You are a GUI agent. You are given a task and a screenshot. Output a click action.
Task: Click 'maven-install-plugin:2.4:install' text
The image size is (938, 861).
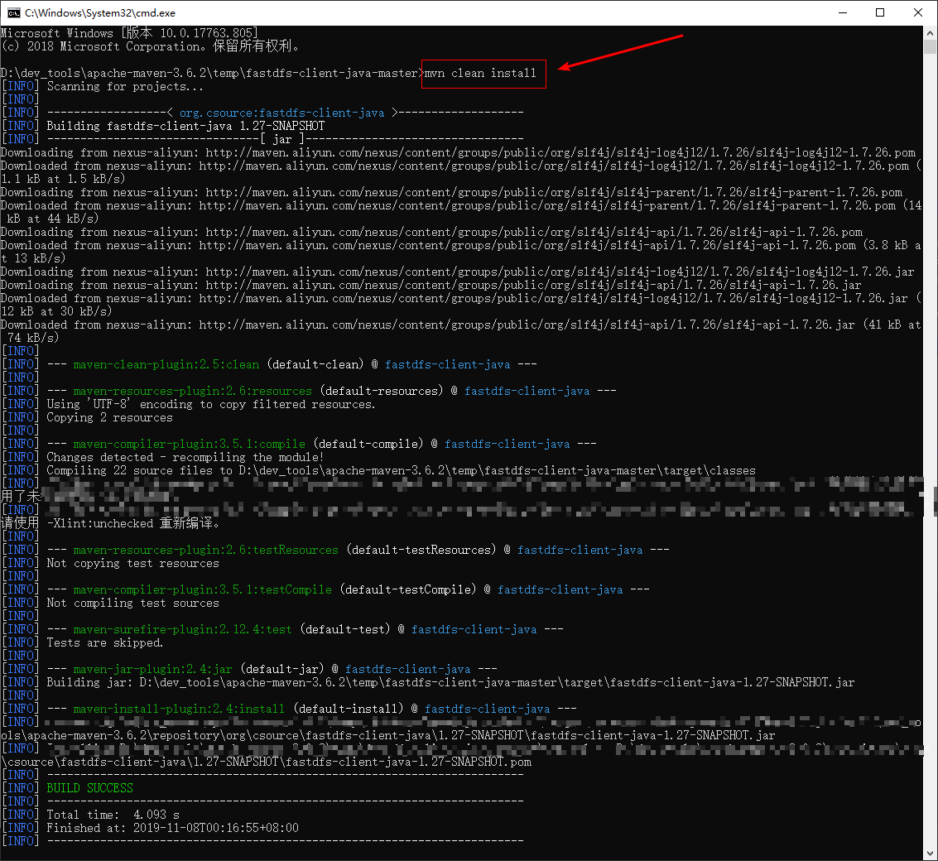point(179,709)
